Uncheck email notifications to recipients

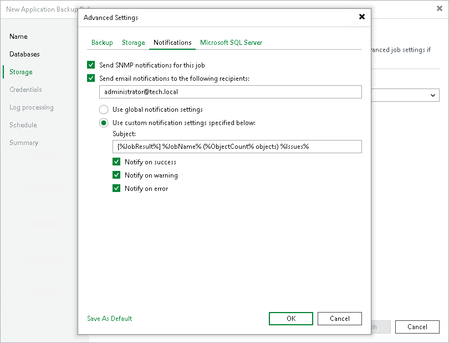pyautogui.click(x=91, y=78)
